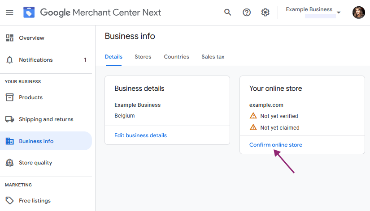
Task: Open search with the magnifier icon
Action: pos(228,12)
